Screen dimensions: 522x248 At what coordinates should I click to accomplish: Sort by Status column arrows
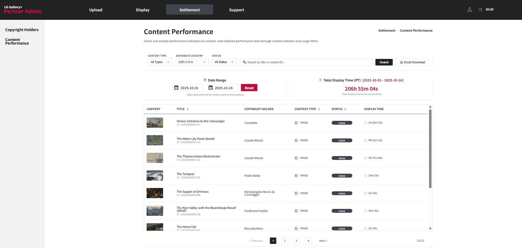point(345,109)
